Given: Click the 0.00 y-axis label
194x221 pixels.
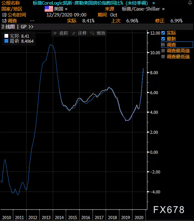Looking at the screenshot, I should [154, 152].
